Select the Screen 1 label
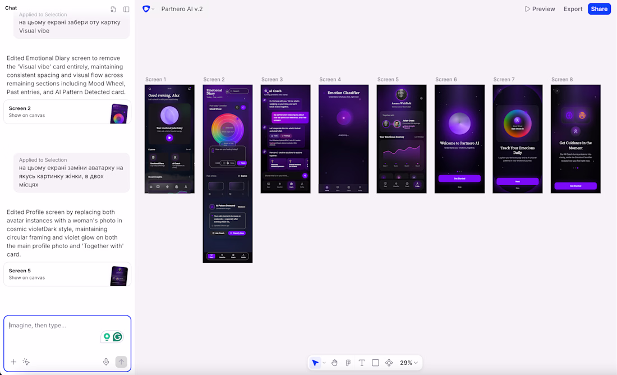617x375 pixels. point(155,79)
